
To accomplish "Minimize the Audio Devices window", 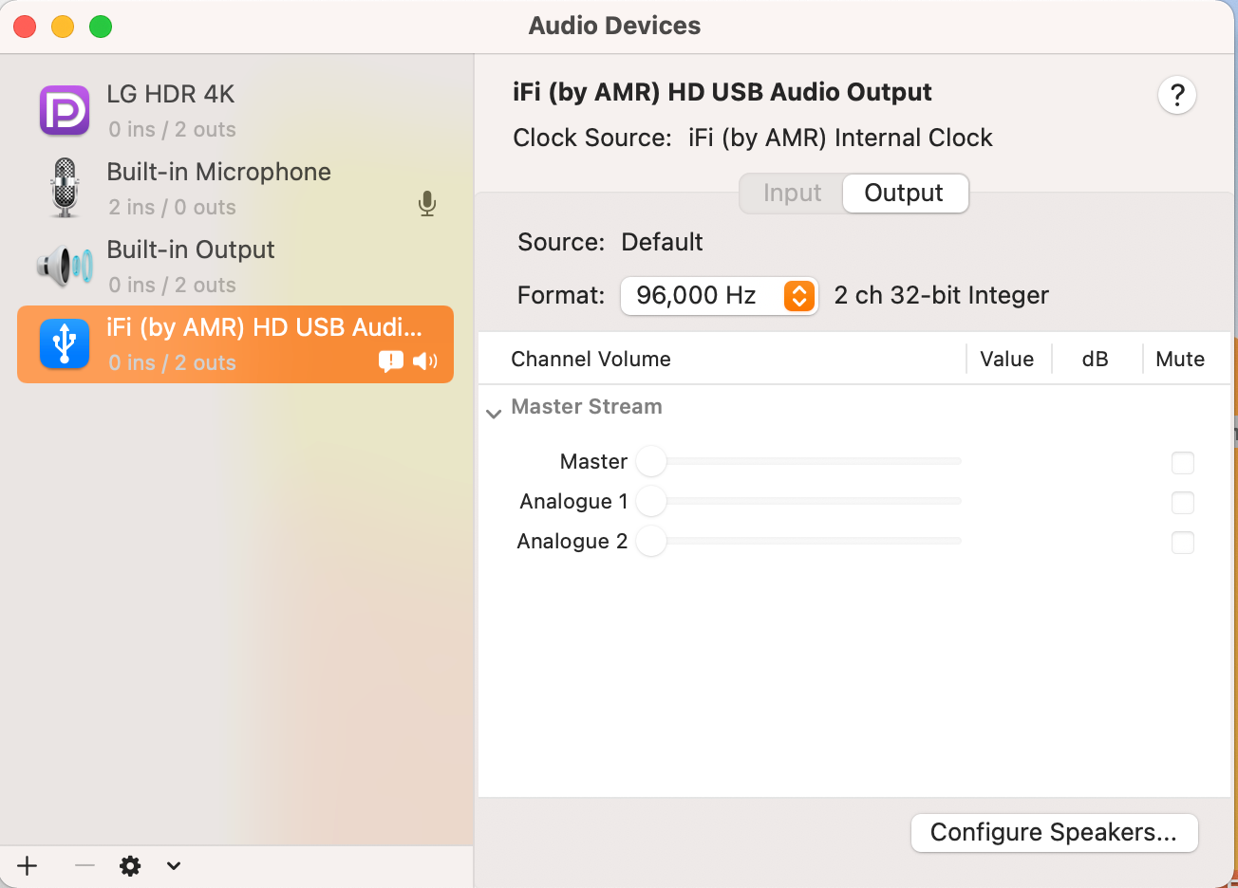I will pyautogui.click(x=63, y=27).
